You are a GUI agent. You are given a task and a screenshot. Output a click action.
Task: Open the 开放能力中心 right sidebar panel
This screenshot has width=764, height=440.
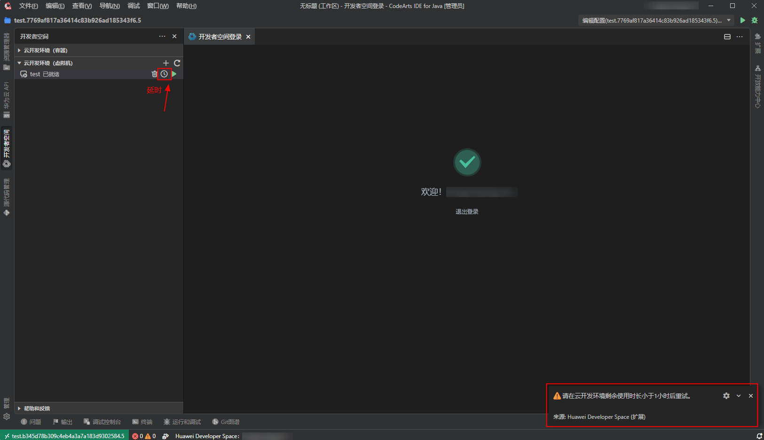[x=757, y=87]
